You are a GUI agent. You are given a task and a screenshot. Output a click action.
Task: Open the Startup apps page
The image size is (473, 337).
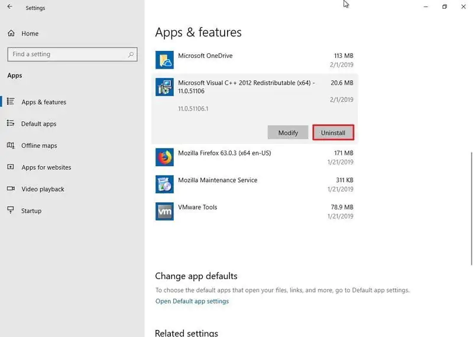pos(31,211)
